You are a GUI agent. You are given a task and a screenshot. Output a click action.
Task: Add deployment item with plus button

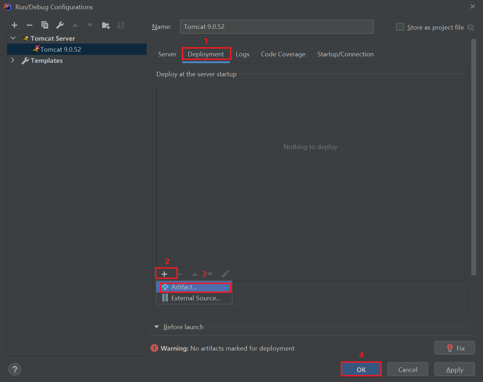tap(164, 274)
